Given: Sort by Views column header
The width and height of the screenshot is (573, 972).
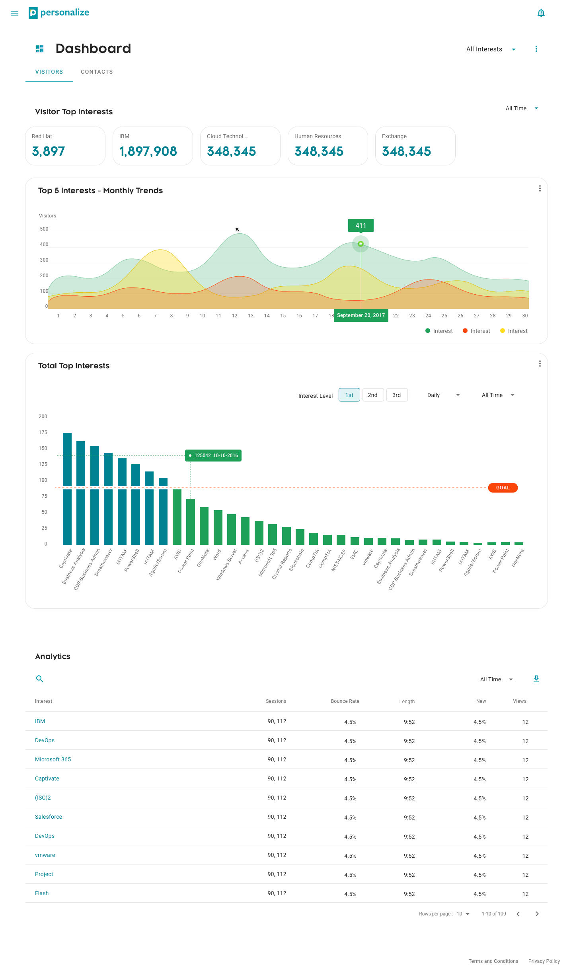Looking at the screenshot, I should (520, 701).
